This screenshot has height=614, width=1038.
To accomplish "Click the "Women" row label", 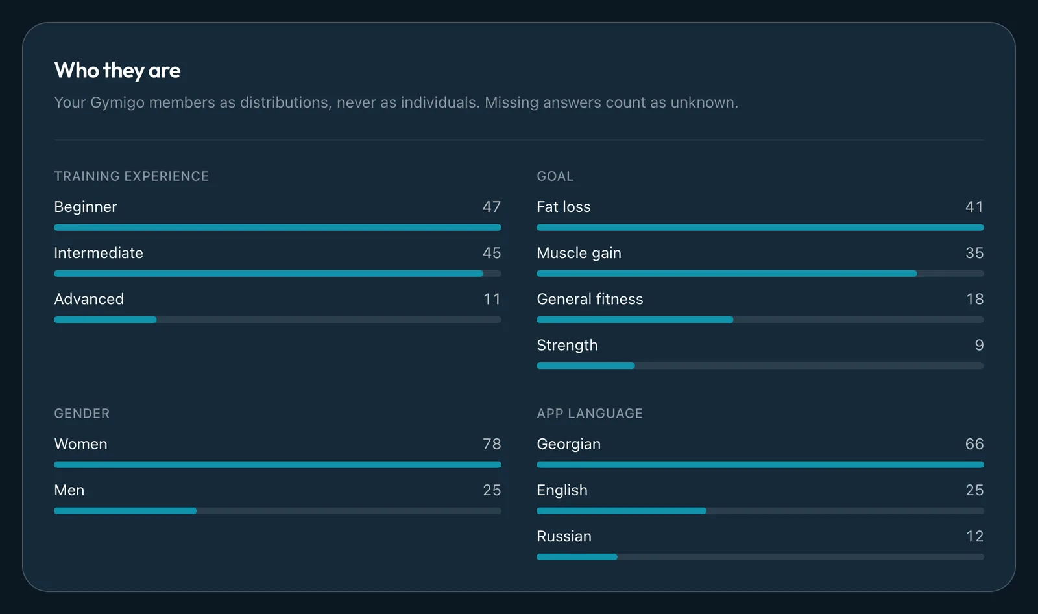I will 81,444.
